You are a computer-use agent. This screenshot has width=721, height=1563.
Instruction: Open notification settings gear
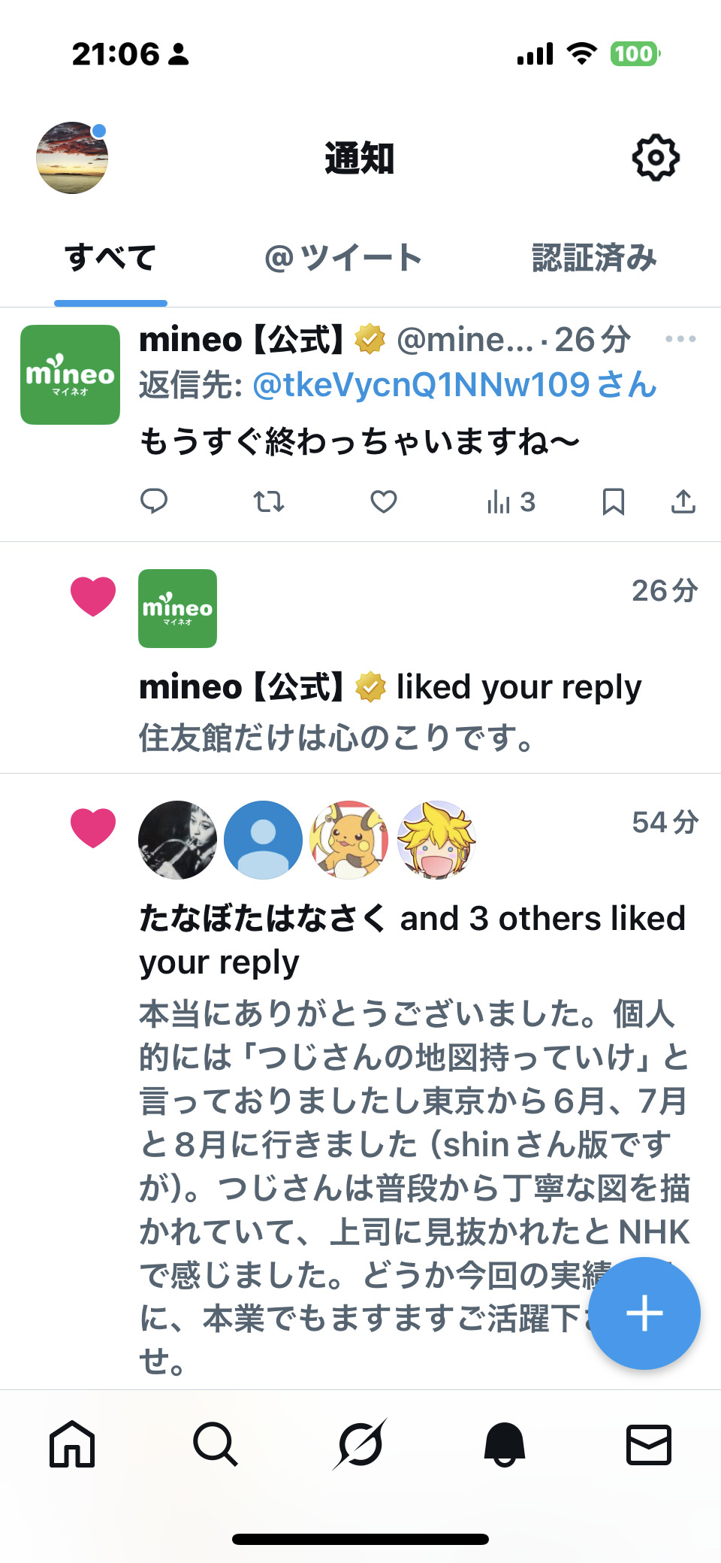pos(656,158)
